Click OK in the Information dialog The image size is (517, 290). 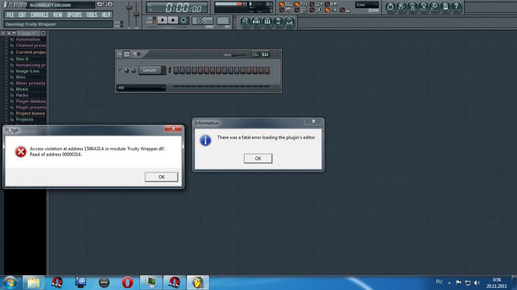[x=258, y=158]
